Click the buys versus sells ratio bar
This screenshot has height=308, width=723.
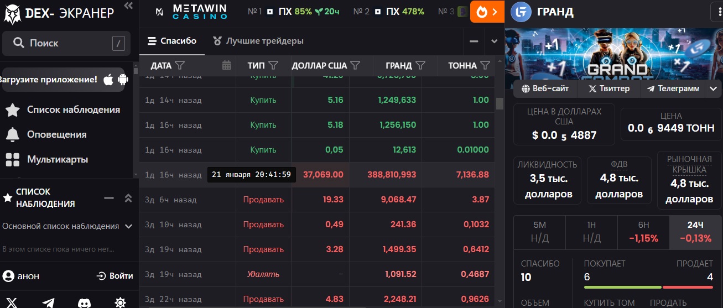(x=648, y=287)
